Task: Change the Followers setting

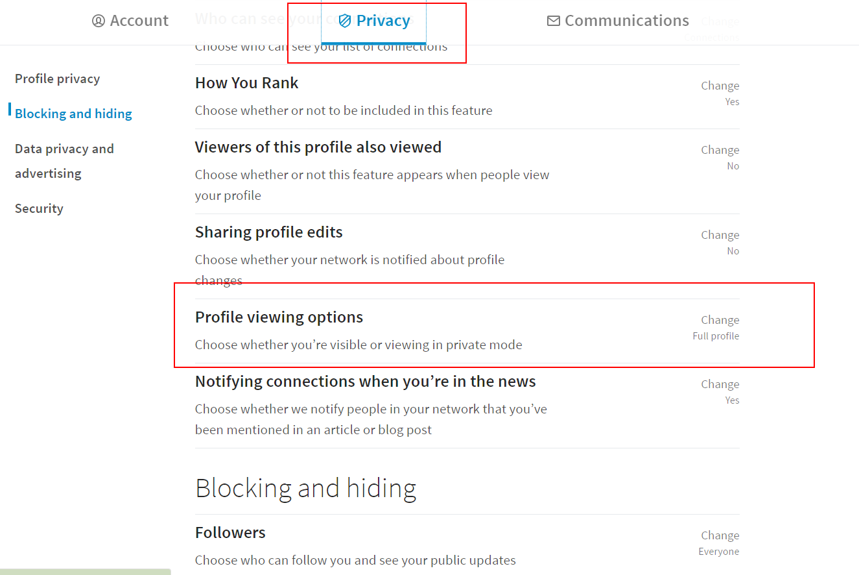Action: click(x=720, y=535)
